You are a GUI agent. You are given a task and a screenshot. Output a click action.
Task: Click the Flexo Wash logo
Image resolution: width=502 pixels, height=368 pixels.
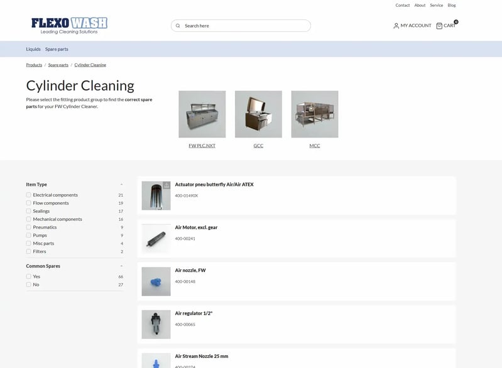tap(69, 26)
